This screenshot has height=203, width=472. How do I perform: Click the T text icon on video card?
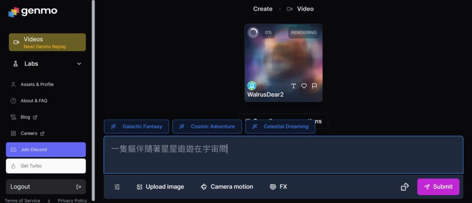click(294, 86)
